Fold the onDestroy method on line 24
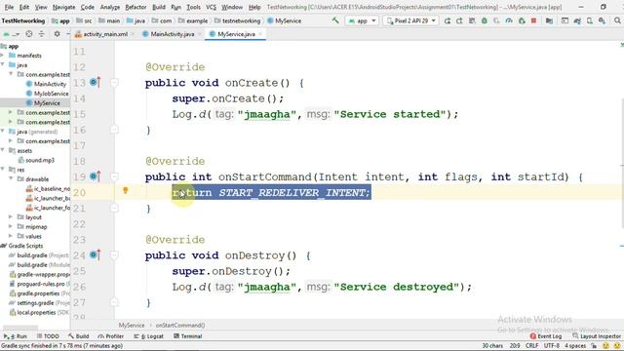 coord(114,254)
